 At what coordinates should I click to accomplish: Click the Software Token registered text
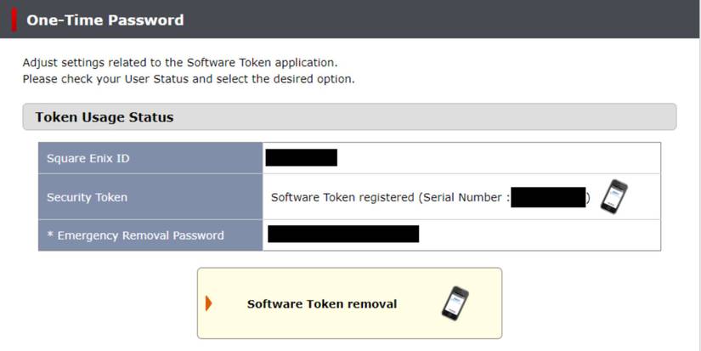(342, 198)
